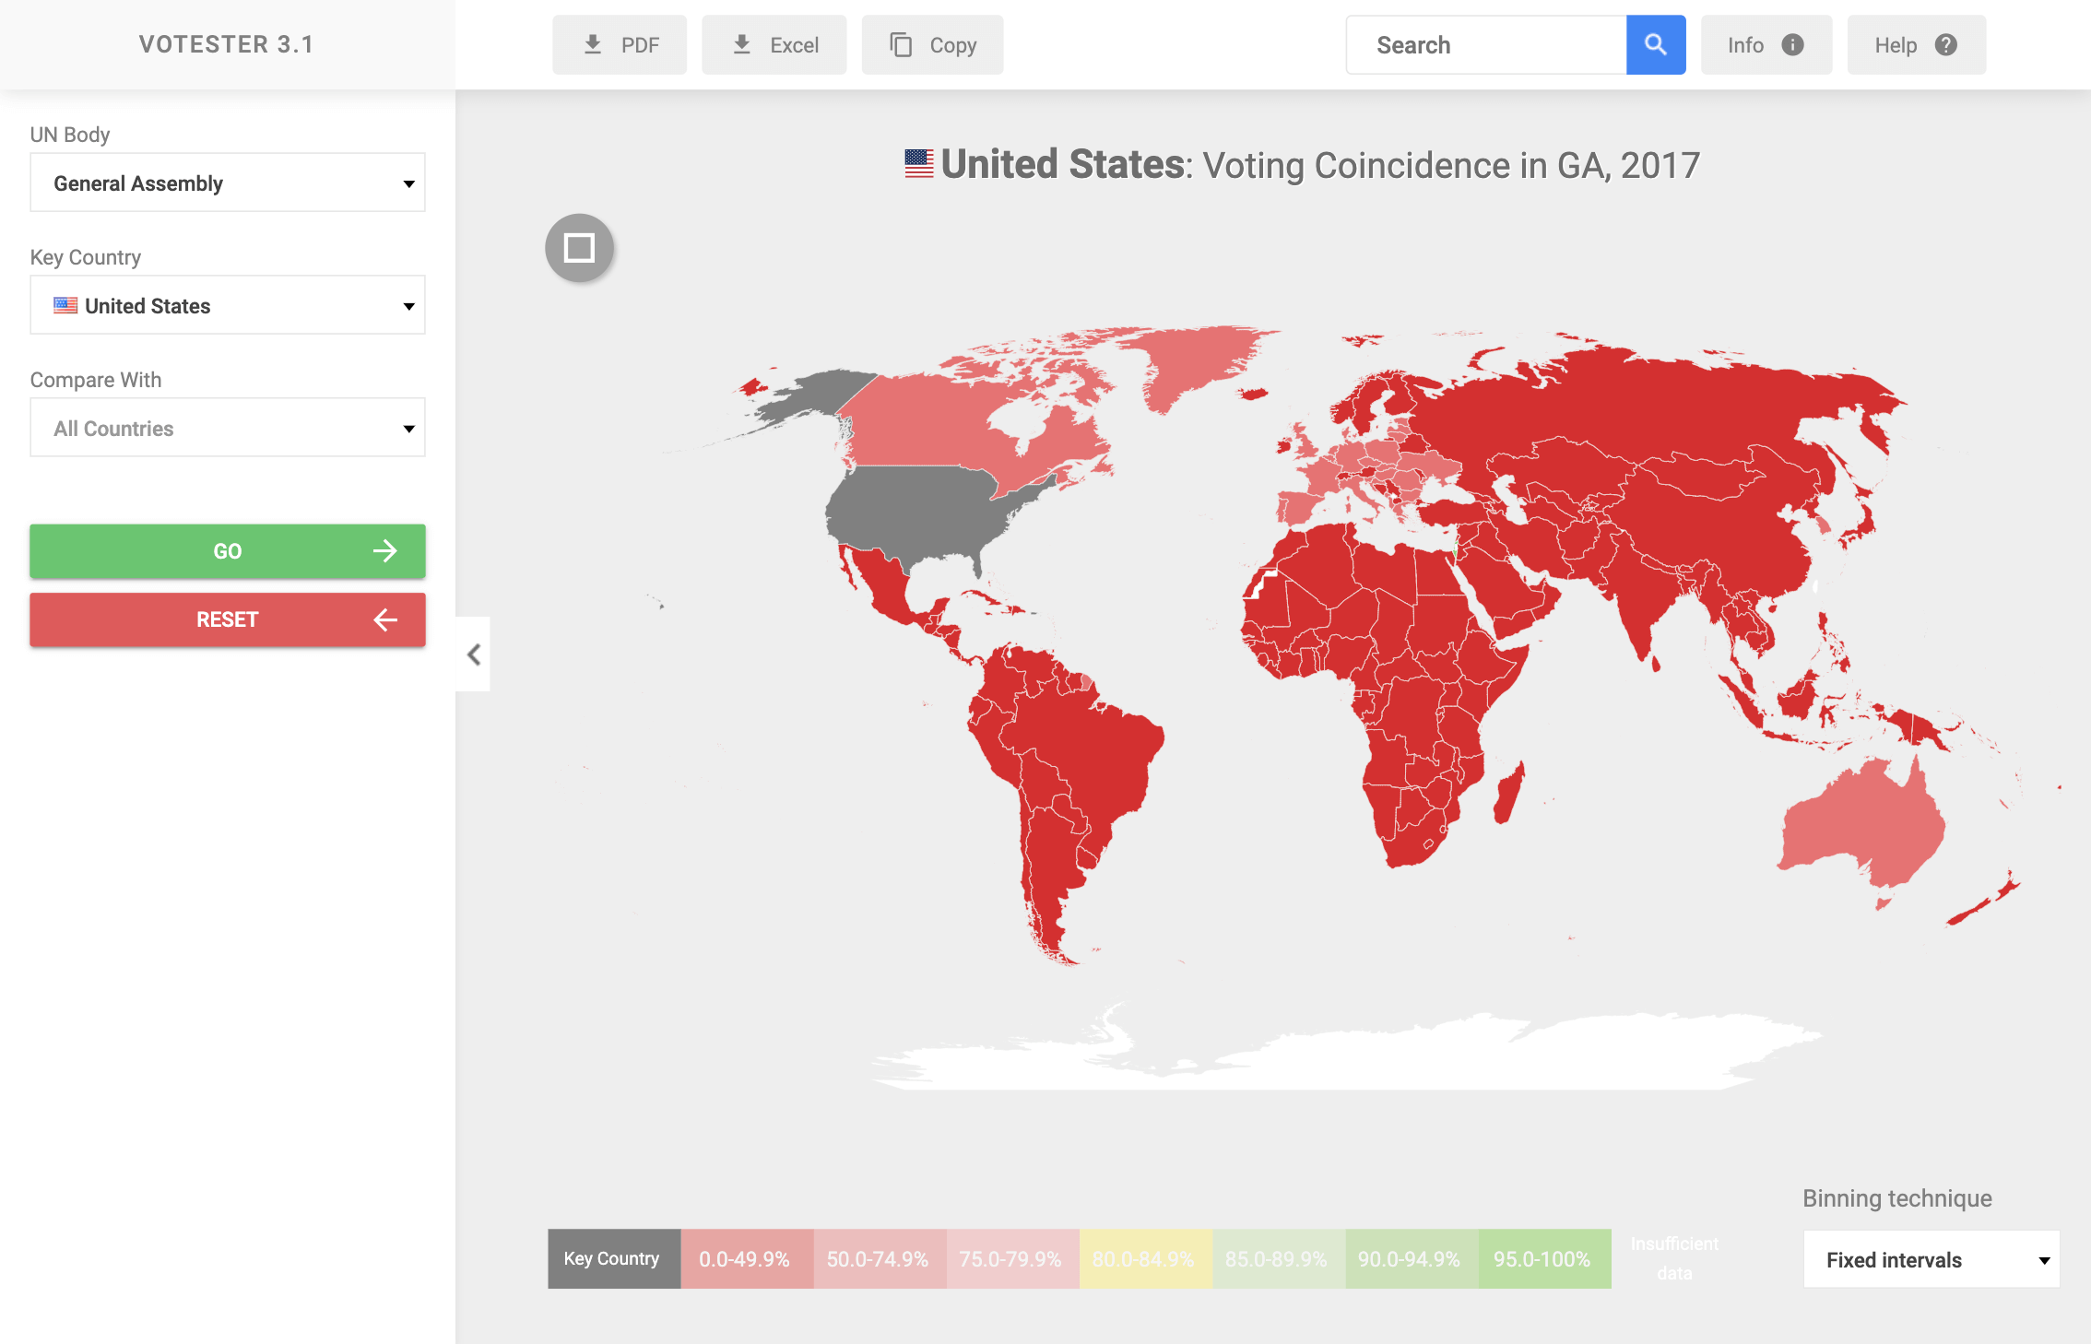2091x1344 pixels.
Task: Open the Info panel
Action: coord(1766,44)
